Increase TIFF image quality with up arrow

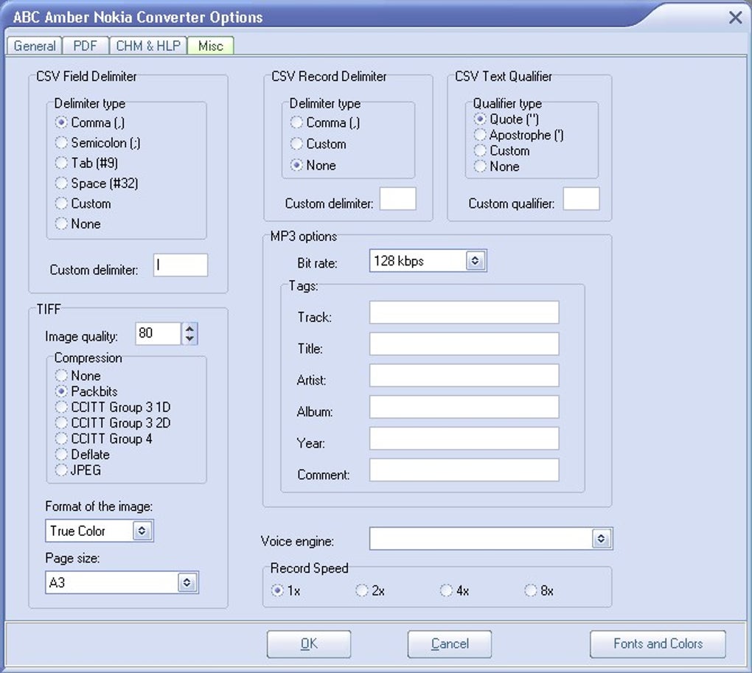(190, 329)
